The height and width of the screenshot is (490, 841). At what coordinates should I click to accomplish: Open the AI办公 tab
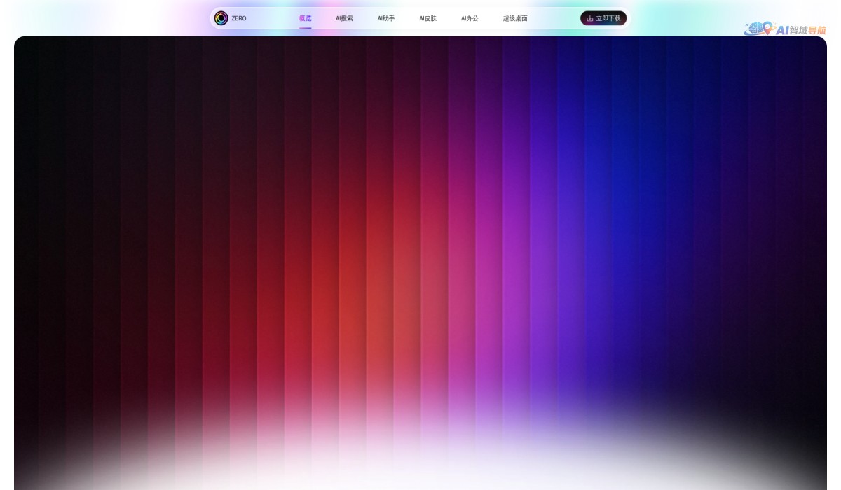[x=470, y=18]
